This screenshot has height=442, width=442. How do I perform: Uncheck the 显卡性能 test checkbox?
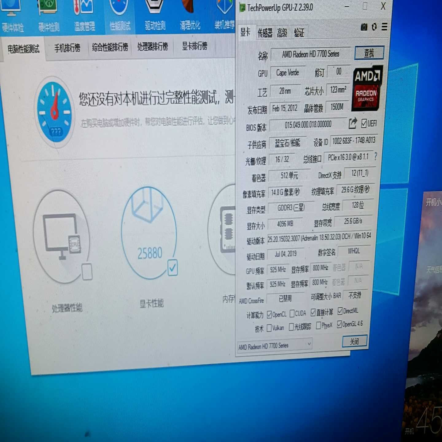[173, 268]
